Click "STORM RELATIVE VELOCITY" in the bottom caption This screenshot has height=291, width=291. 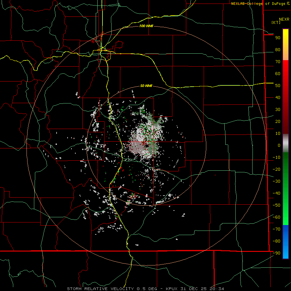[x=100, y=289]
